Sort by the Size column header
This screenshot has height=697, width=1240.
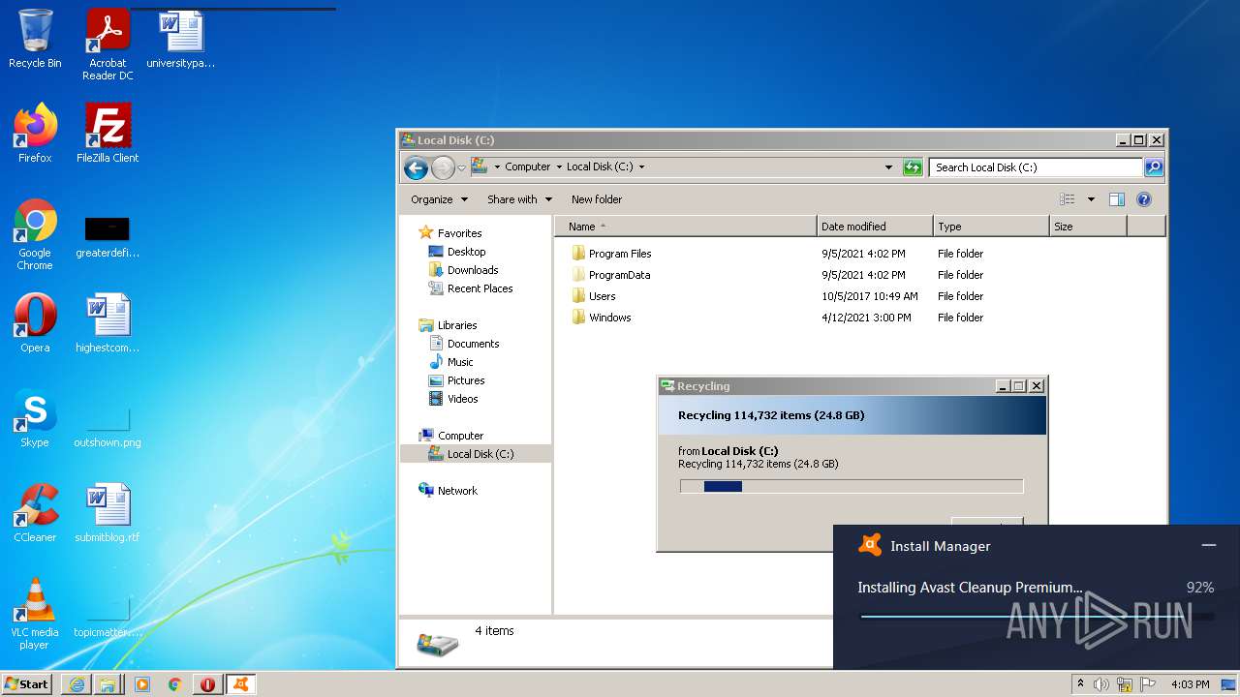(x=1088, y=227)
